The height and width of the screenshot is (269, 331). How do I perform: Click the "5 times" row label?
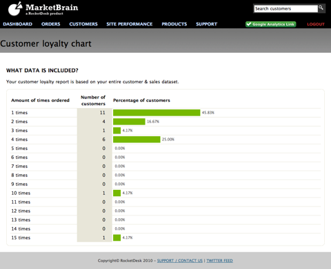click(x=19, y=149)
